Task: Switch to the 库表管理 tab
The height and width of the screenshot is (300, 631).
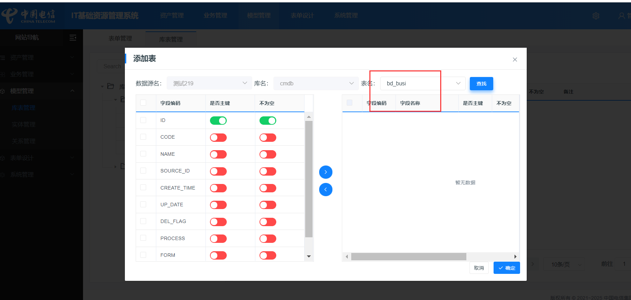Action: [171, 39]
